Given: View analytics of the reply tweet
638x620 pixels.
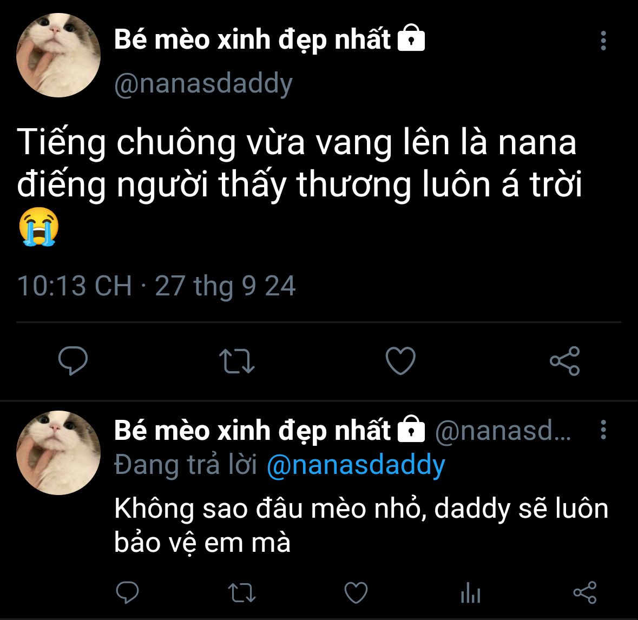Looking at the screenshot, I should (471, 592).
